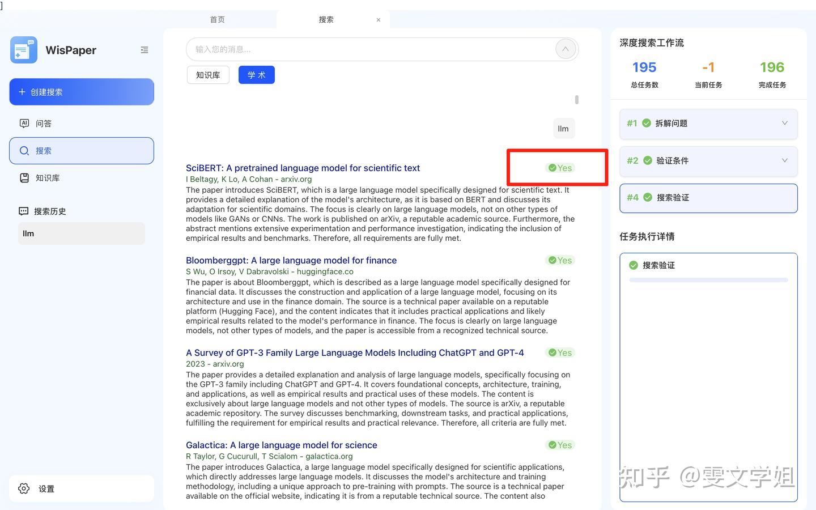Switch to the 首页 tab

pos(217,19)
